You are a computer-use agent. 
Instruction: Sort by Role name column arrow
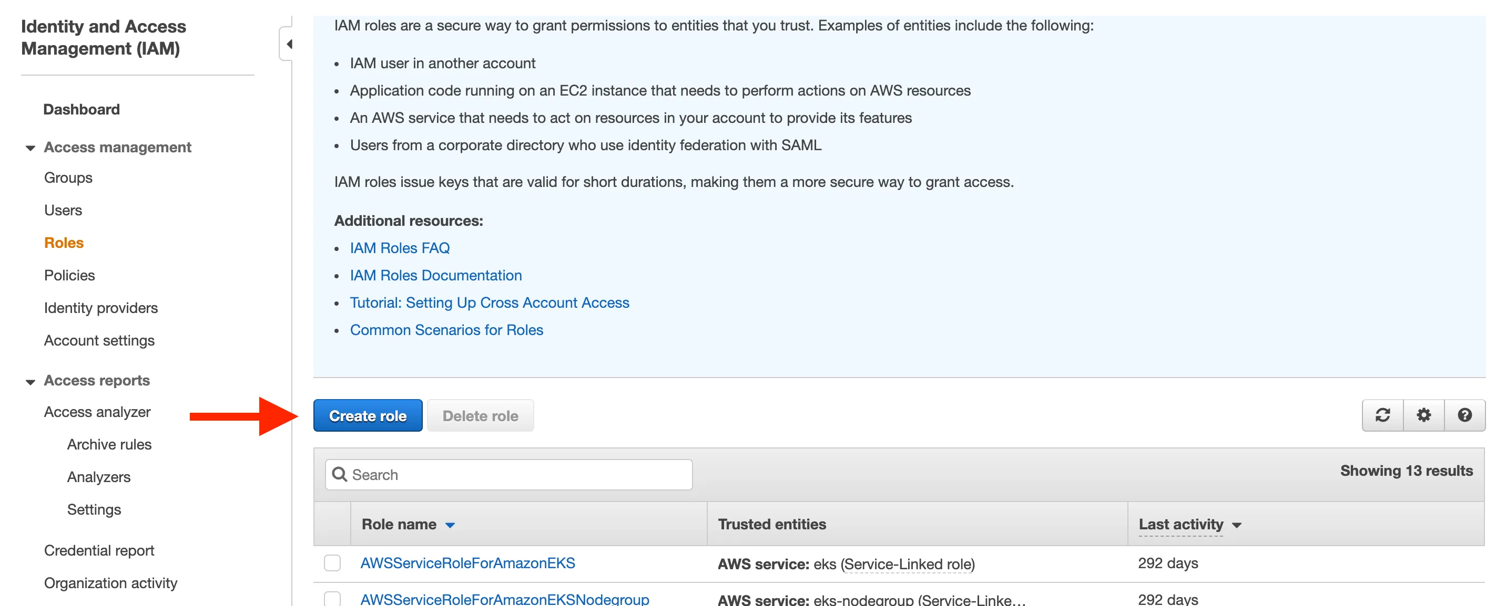(x=450, y=525)
